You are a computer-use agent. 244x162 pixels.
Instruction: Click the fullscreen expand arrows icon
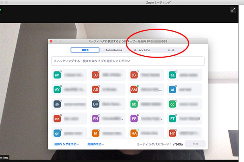(233, 10)
